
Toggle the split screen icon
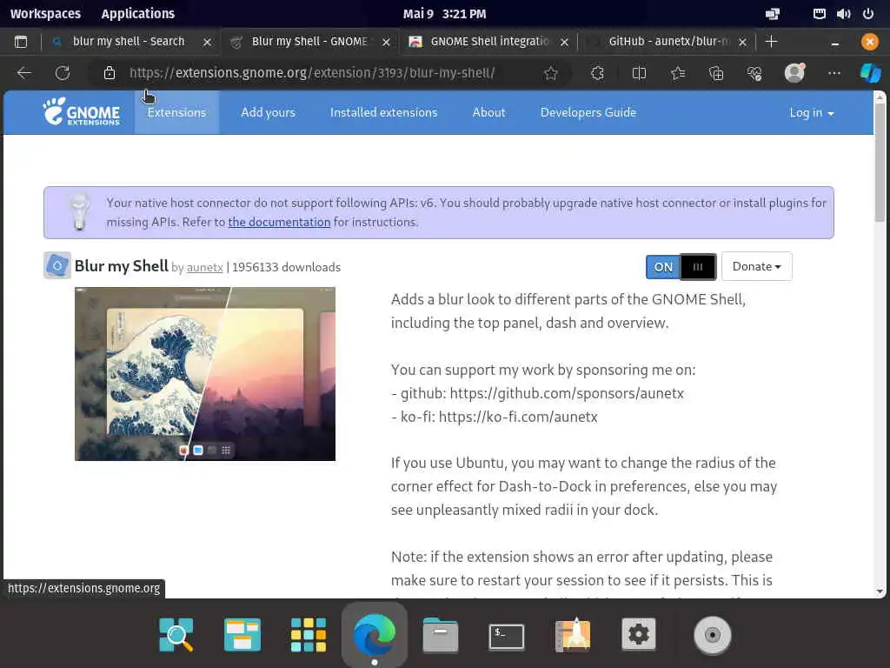[639, 73]
